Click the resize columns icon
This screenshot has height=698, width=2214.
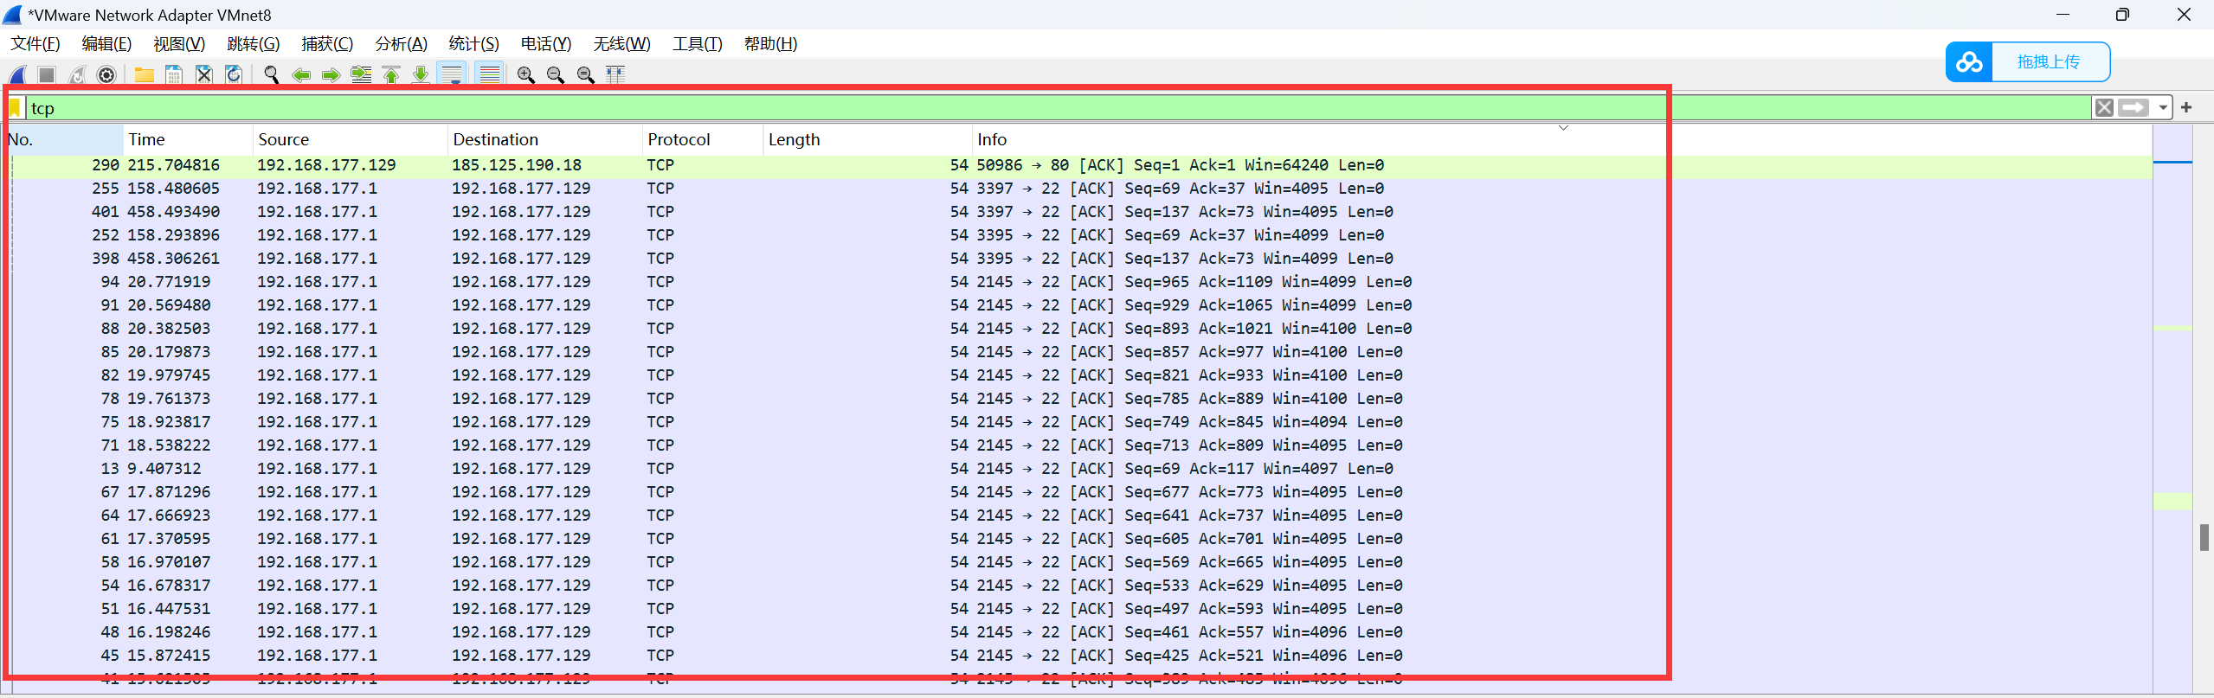tap(615, 75)
